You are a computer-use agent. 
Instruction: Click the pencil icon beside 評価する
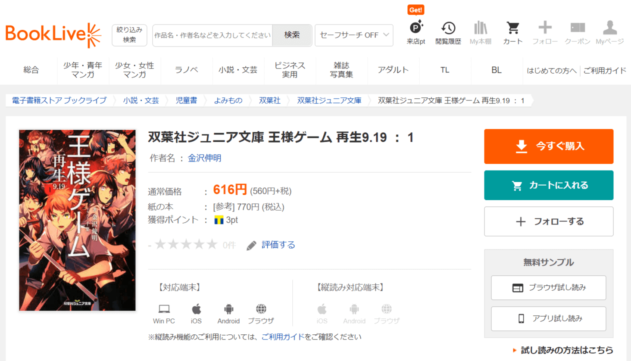(x=251, y=246)
